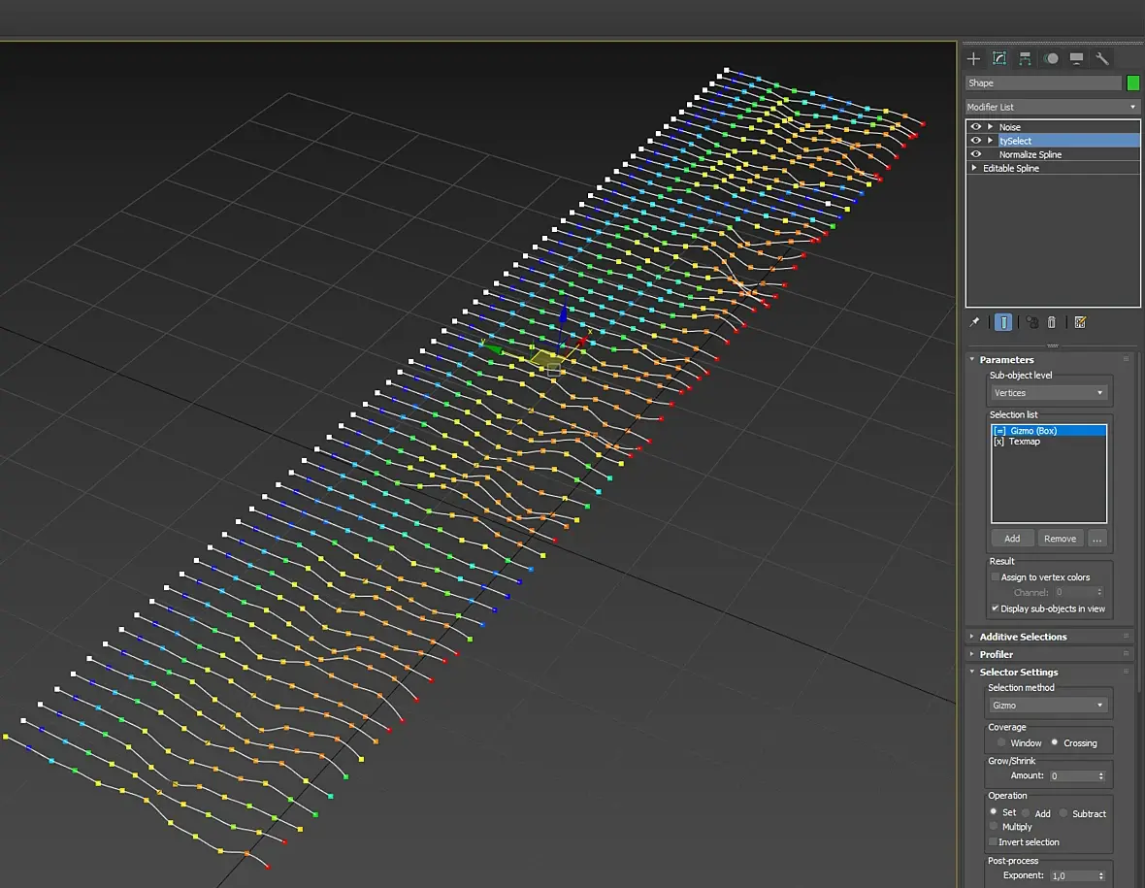1145x888 pixels.
Task: Click Remove modifier trash icon
Action: click(x=1051, y=322)
